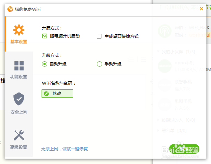211x164 pixels.
Task: Click the WiFi hotspot icon in background window
Action: point(165,31)
